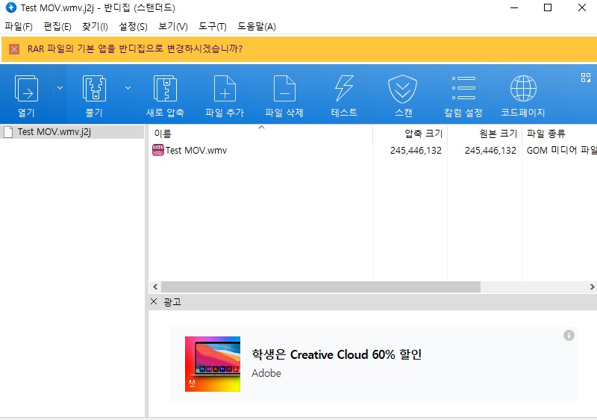
Task: Minimize the Bandizip window
Action: pyautogui.click(x=514, y=7)
